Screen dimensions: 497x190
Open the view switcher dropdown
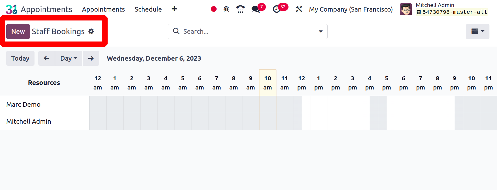pos(478,32)
